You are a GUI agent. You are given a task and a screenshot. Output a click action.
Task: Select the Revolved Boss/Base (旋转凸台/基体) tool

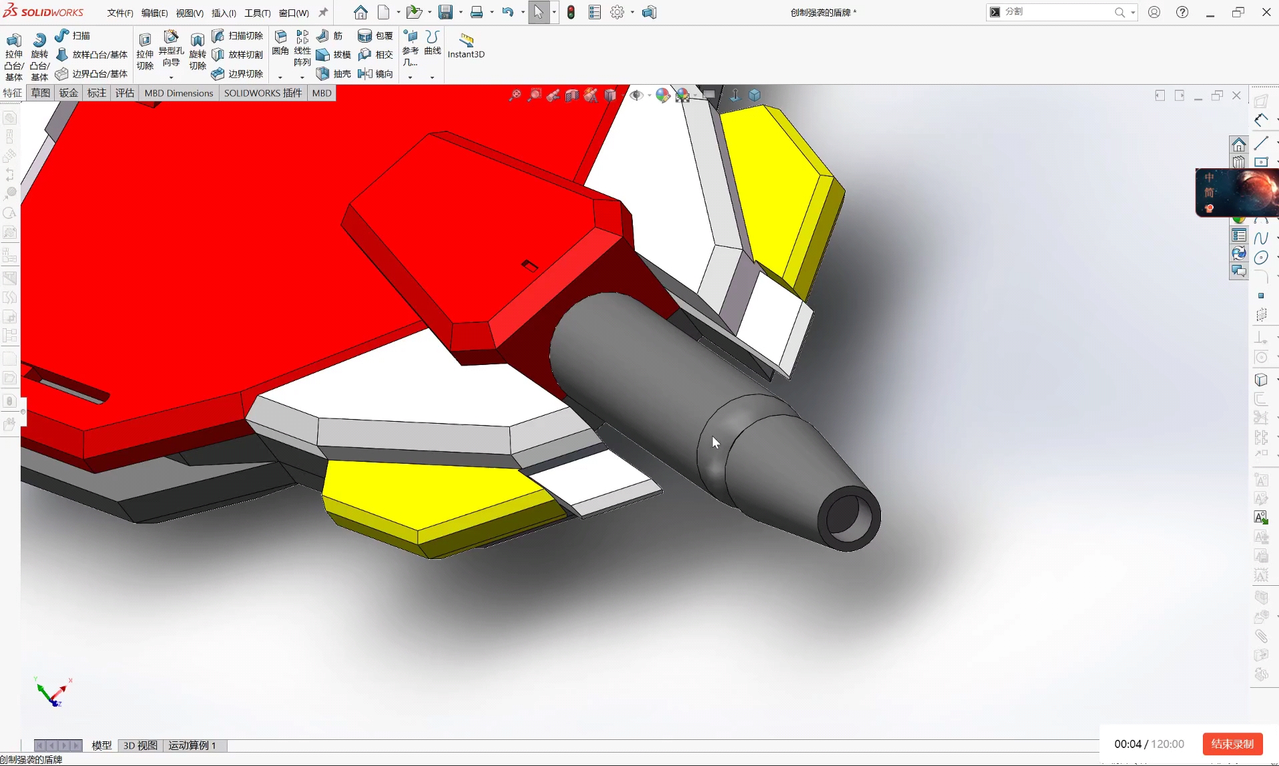click(39, 56)
